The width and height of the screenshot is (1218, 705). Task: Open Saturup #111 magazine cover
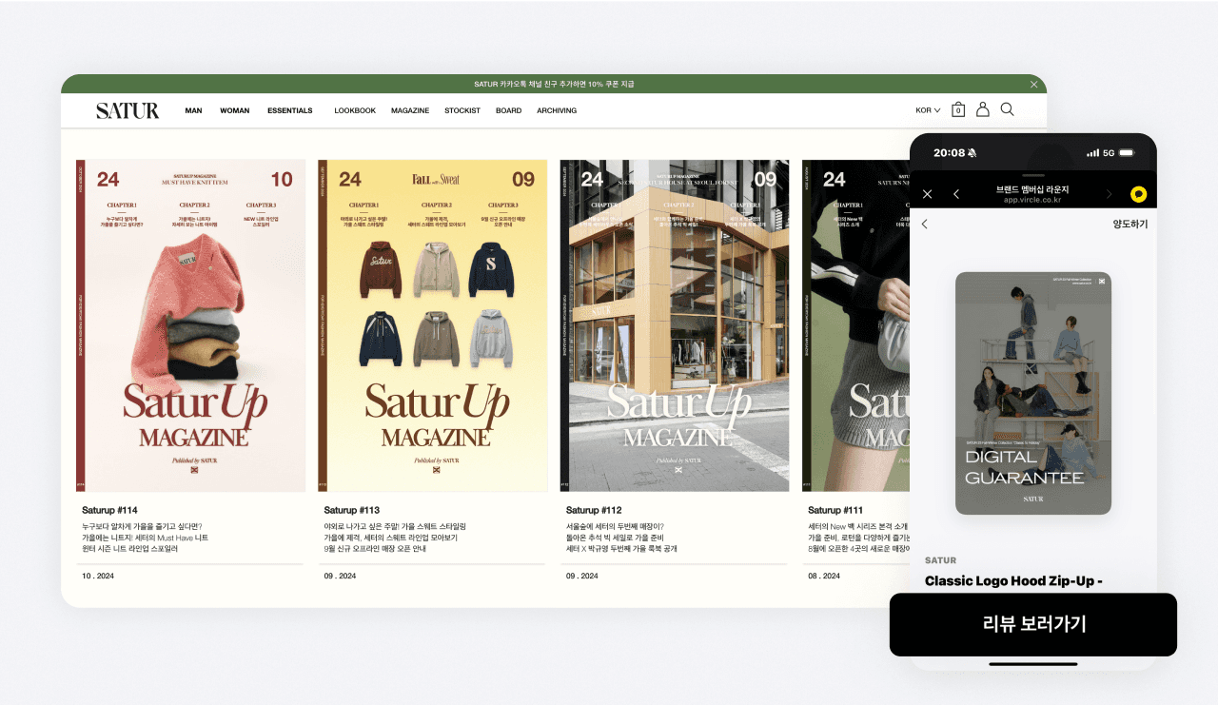pos(855,325)
